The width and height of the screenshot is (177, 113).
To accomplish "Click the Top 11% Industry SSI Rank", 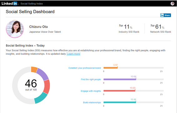I will 129,29.
